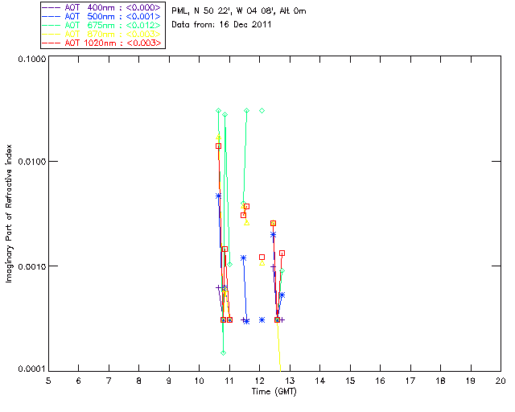Click the lowest green diamond near 0.00015
This screenshot has width=515, height=412.
[224, 353]
